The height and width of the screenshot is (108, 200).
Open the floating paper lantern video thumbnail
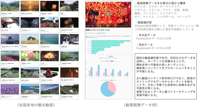[49, 6]
